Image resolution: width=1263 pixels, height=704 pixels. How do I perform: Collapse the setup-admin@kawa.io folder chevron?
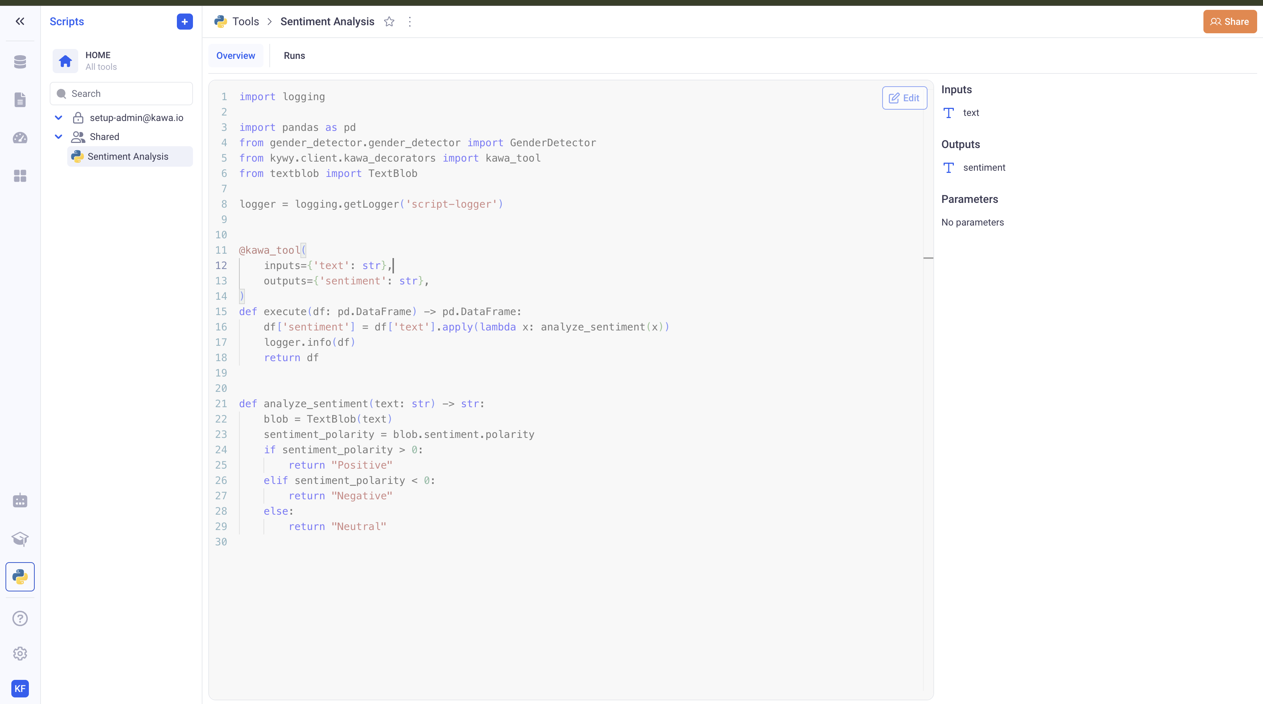(x=58, y=118)
